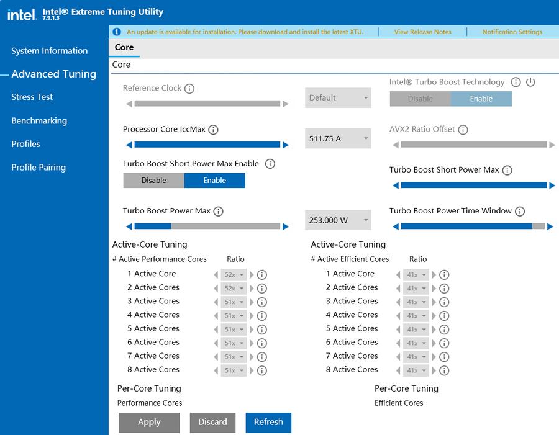Screen dimensions: 559x435
Task: Open info for Turbo Boost Short Power Max Enable
Action: [x=270, y=164]
